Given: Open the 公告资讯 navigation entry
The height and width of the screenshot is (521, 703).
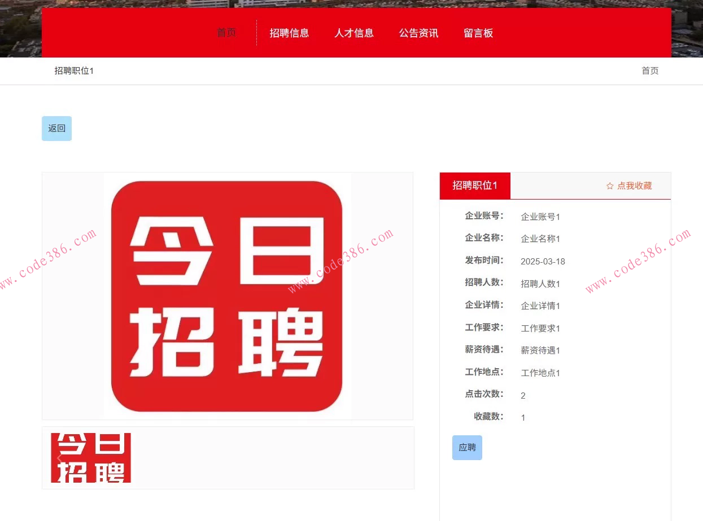Looking at the screenshot, I should (x=419, y=33).
